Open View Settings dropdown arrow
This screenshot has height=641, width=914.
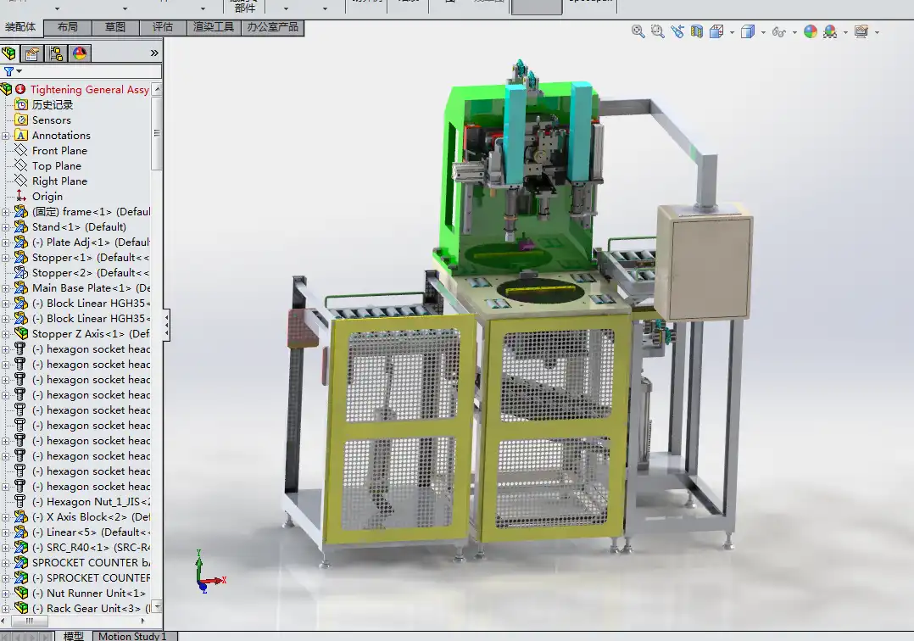[877, 32]
